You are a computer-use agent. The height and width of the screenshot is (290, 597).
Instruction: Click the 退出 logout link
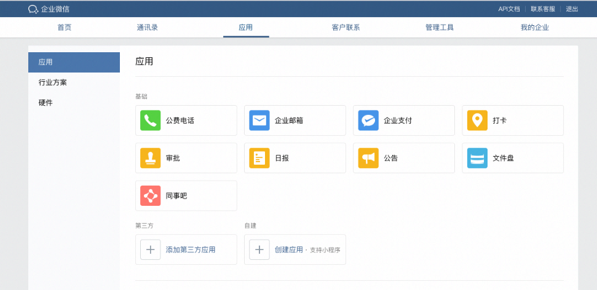572,9
